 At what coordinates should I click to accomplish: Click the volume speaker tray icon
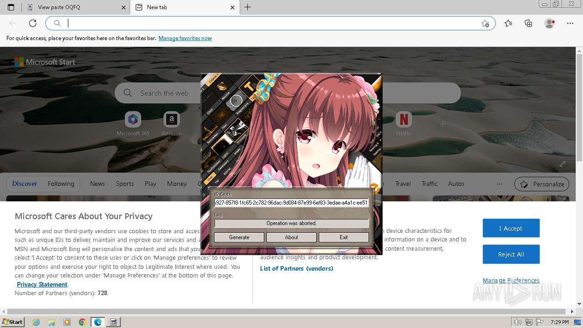pos(518,322)
